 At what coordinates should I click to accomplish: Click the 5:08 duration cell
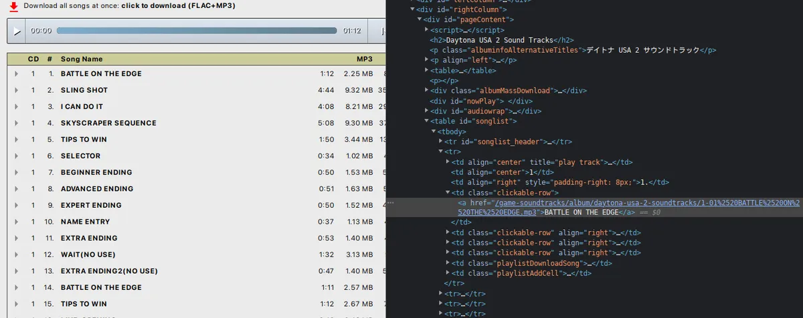point(326,123)
